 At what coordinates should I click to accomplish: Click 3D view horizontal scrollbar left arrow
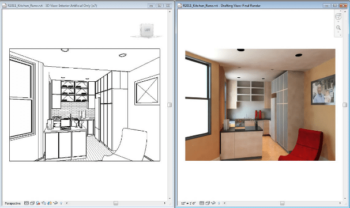click(66, 203)
